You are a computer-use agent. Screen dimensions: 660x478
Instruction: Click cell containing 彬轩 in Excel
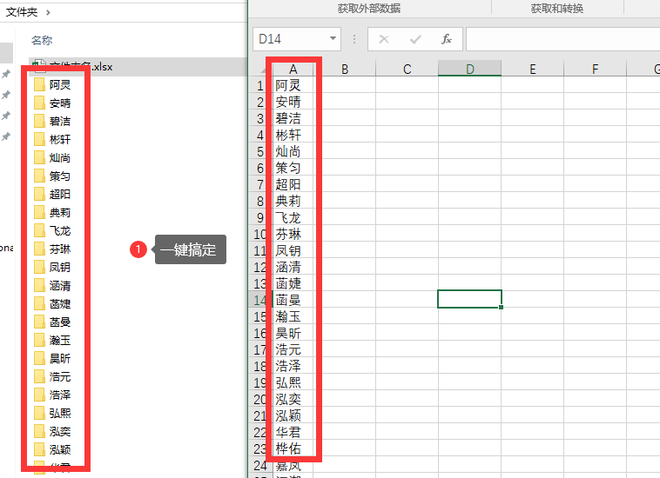click(293, 135)
